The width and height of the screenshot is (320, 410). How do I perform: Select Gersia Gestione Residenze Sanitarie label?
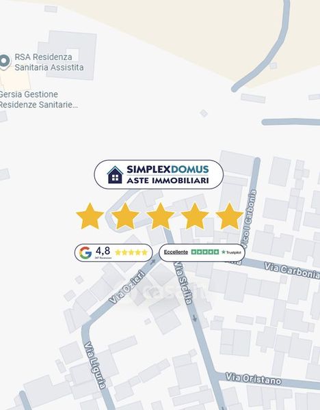[x=39, y=99]
